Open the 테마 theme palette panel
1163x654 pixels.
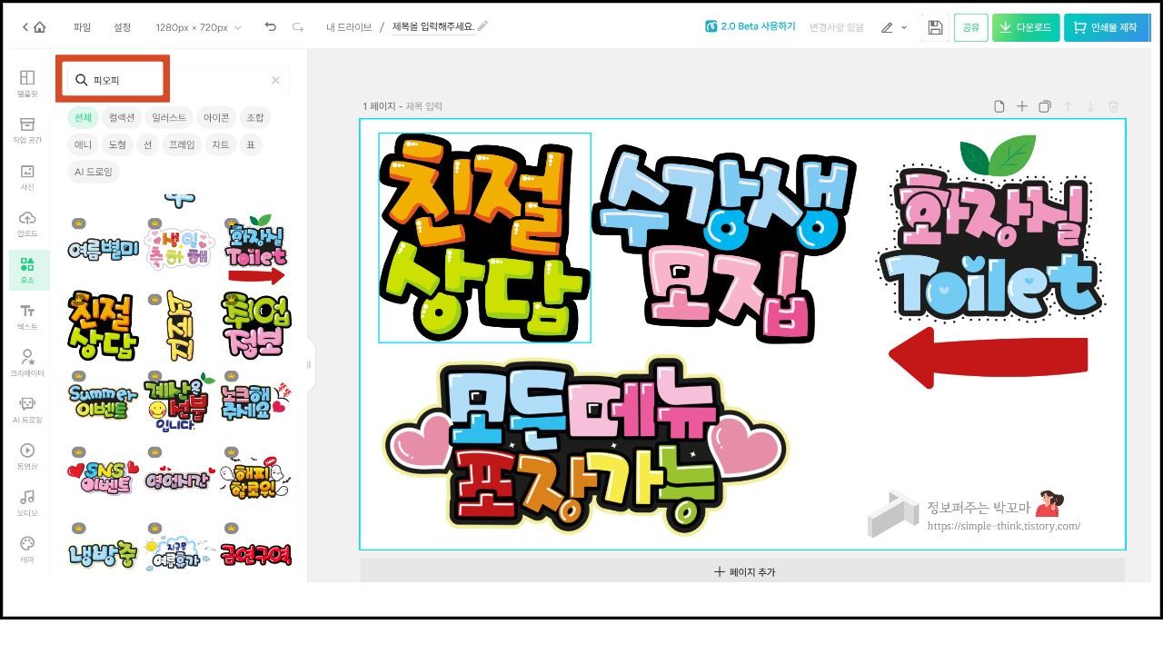coord(27,550)
